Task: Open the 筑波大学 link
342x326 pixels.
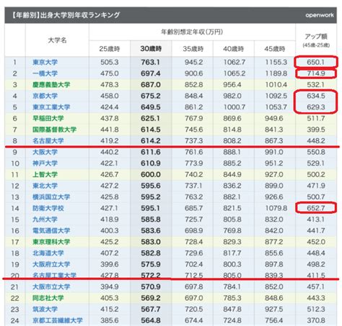Action: (45, 309)
